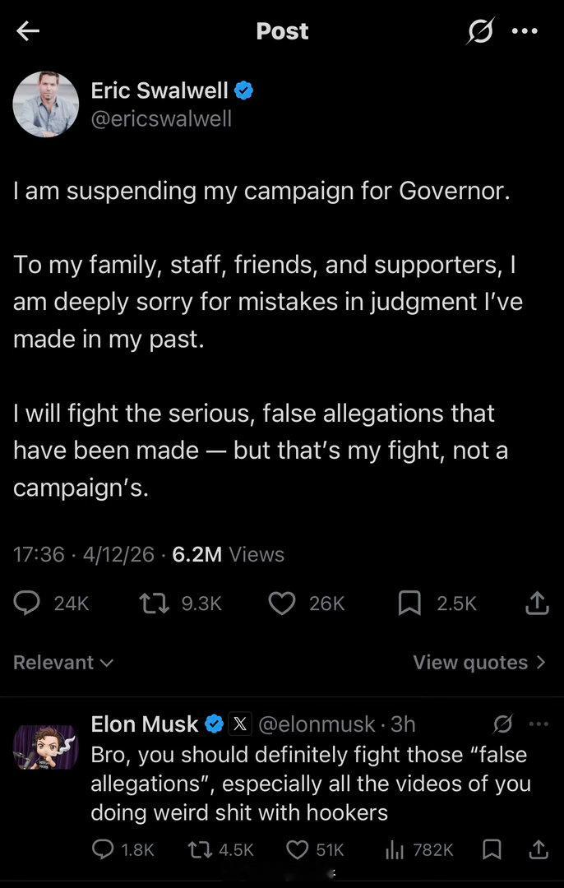564x888 pixels.
Task: Open Grok explanation for this post
Action: tap(482, 31)
